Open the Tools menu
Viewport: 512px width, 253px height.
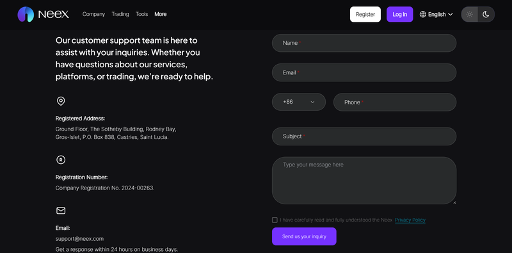141,14
